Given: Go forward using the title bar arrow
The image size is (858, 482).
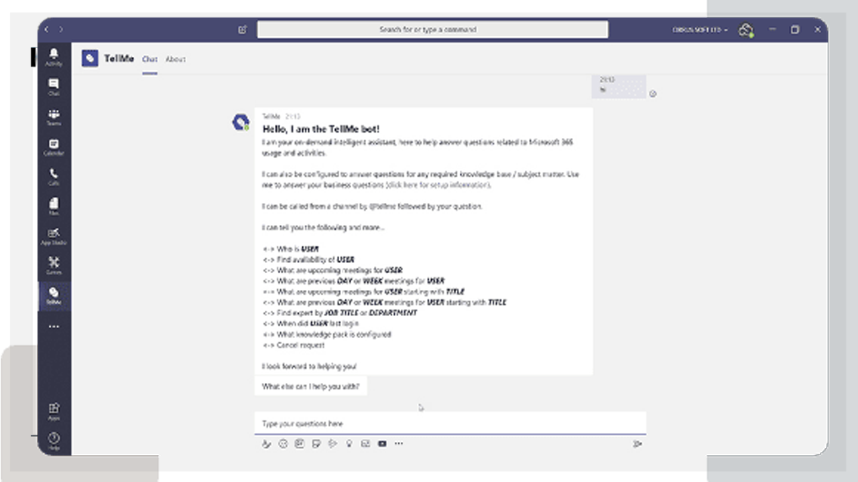Looking at the screenshot, I should click(61, 29).
